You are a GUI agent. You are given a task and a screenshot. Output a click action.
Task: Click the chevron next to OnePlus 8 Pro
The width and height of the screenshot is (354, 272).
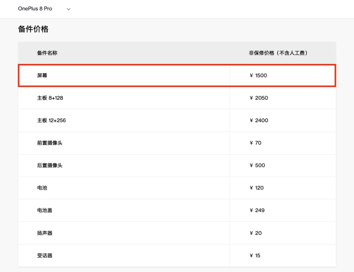[x=69, y=9]
